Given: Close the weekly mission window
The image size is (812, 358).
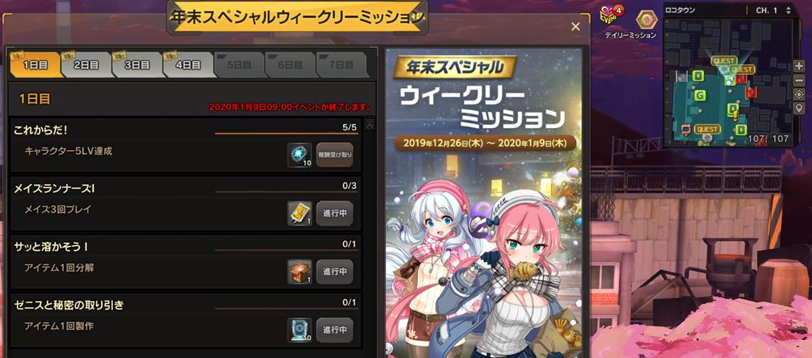Looking at the screenshot, I should coord(575,27).
